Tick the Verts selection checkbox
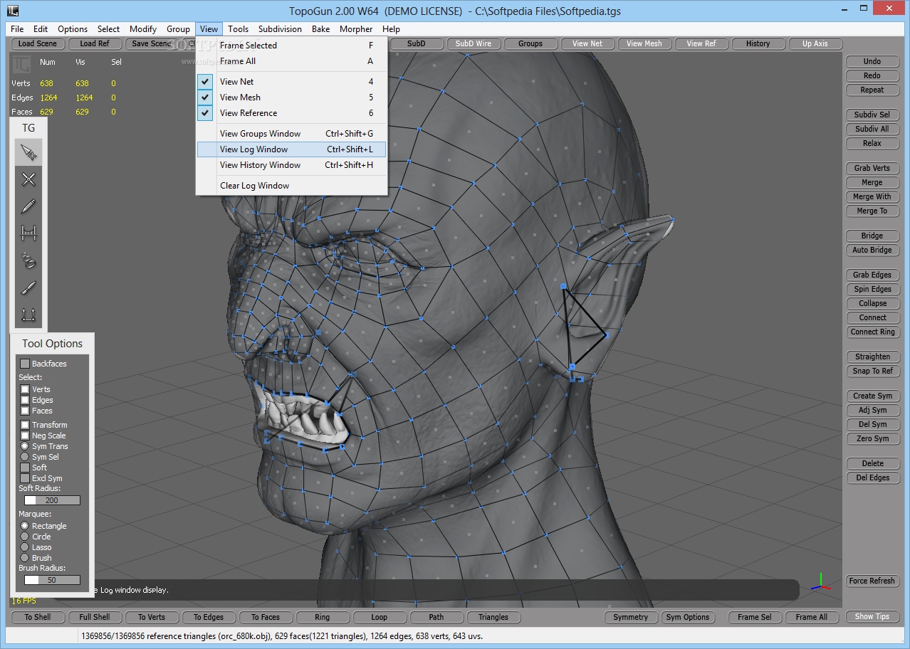 [x=25, y=389]
